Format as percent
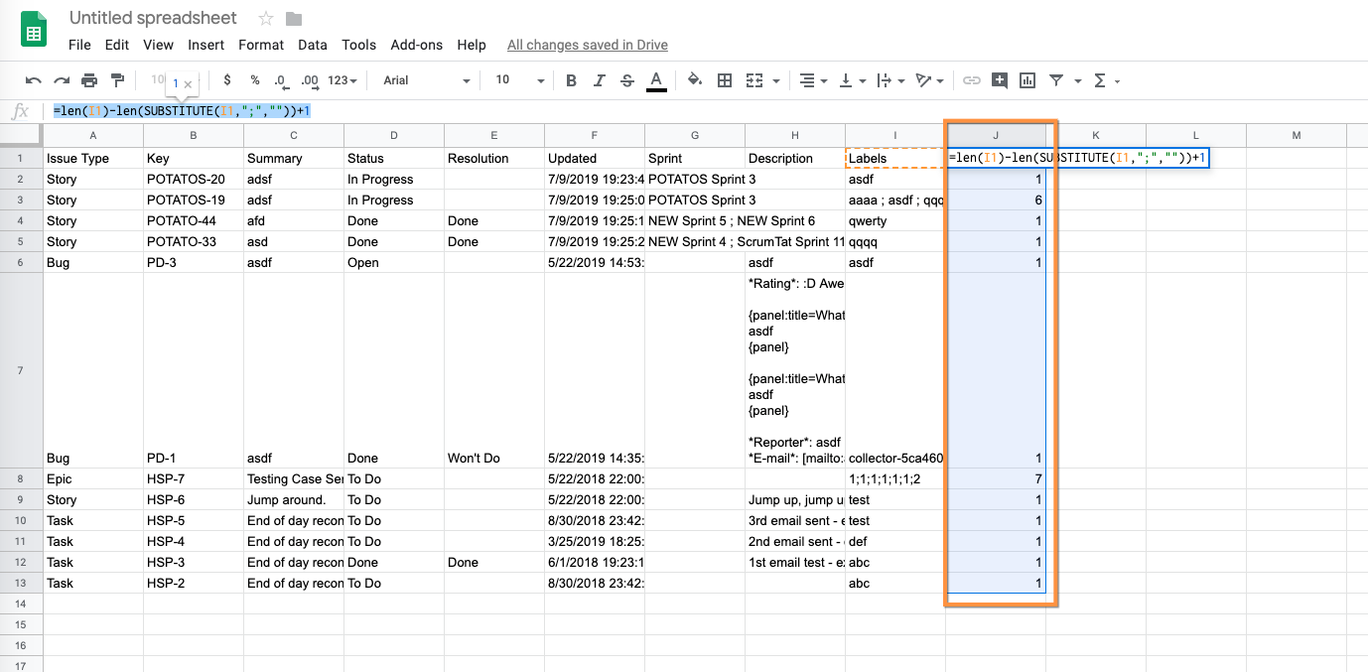 255,80
